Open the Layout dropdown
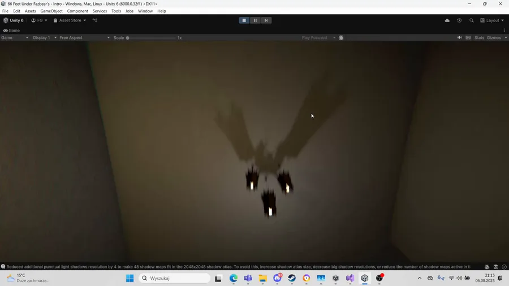Screen dimensions: 509x286 [x=492, y=20]
